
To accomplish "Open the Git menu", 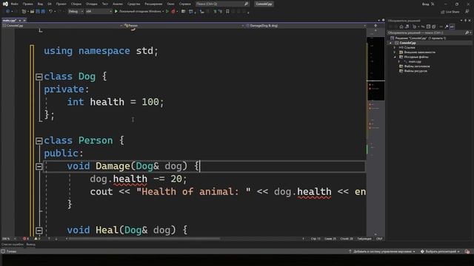I will 50,4.
